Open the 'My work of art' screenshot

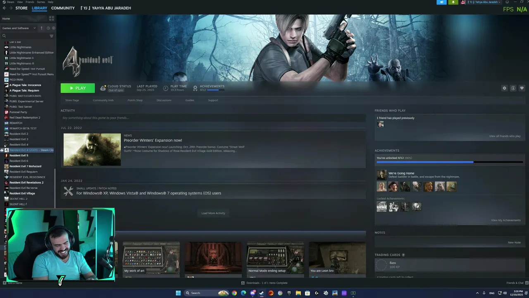[x=151, y=259]
